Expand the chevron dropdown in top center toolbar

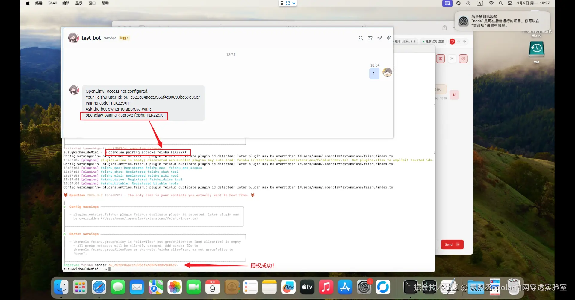[294, 3]
